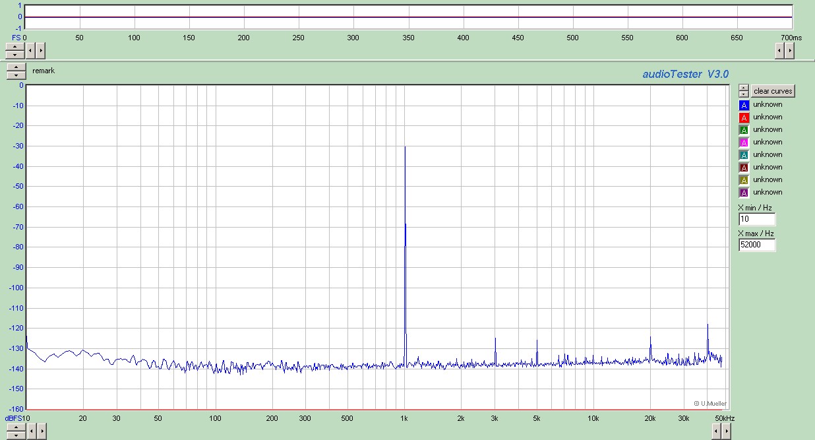815x440 pixels.
Task: Click the up arrow of the top waveform spinner
Action: (x=15, y=46)
